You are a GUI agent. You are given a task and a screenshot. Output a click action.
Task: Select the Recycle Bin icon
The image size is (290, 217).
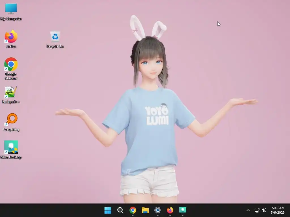55,40
